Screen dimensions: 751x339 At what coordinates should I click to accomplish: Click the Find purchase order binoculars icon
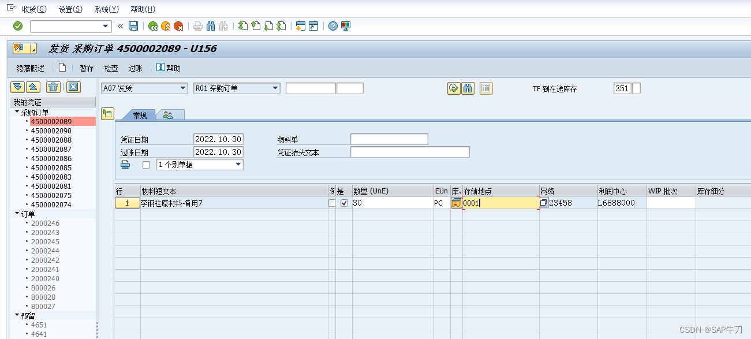468,88
